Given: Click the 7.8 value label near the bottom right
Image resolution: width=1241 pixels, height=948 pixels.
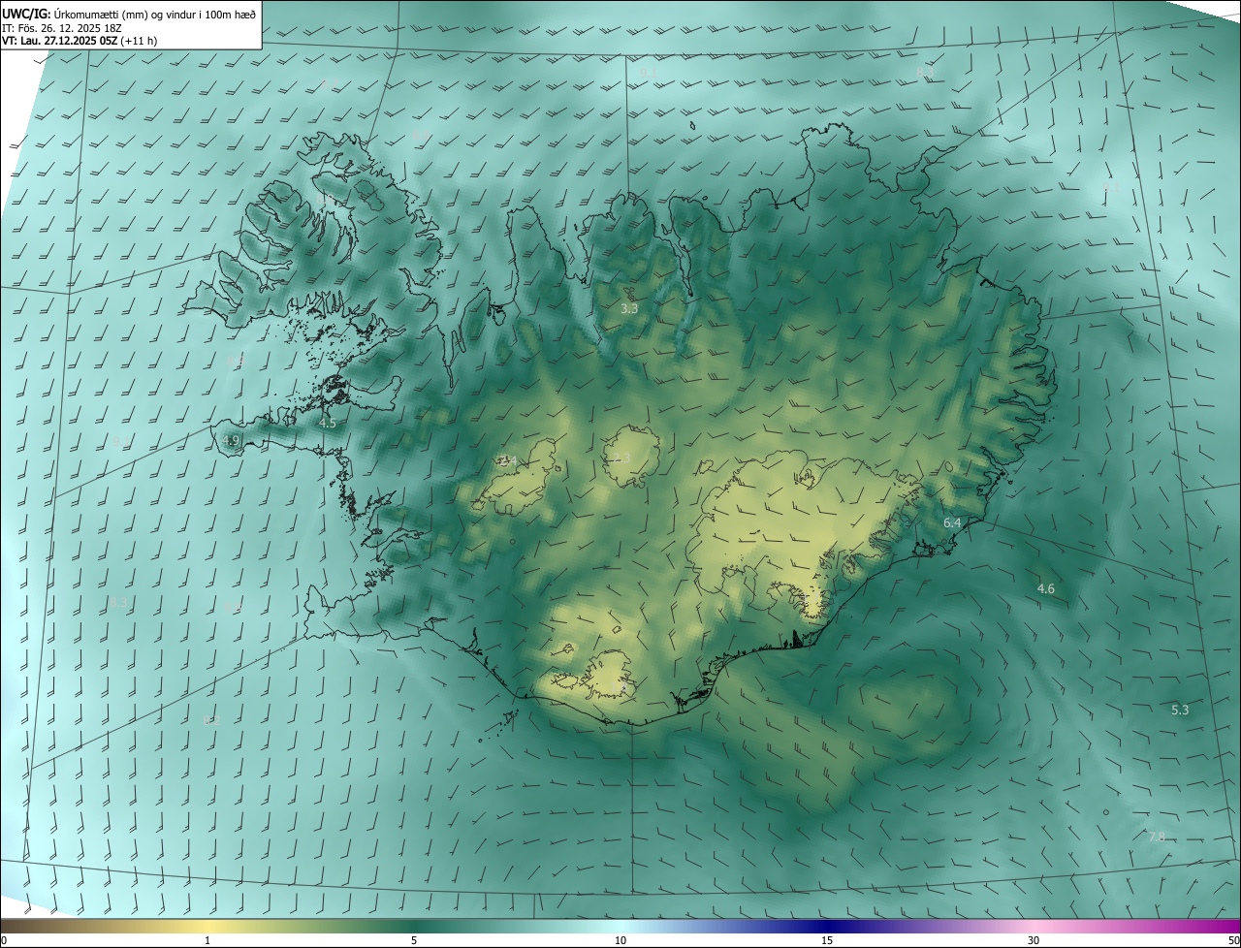Looking at the screenshot, I should pos(1157,836).
